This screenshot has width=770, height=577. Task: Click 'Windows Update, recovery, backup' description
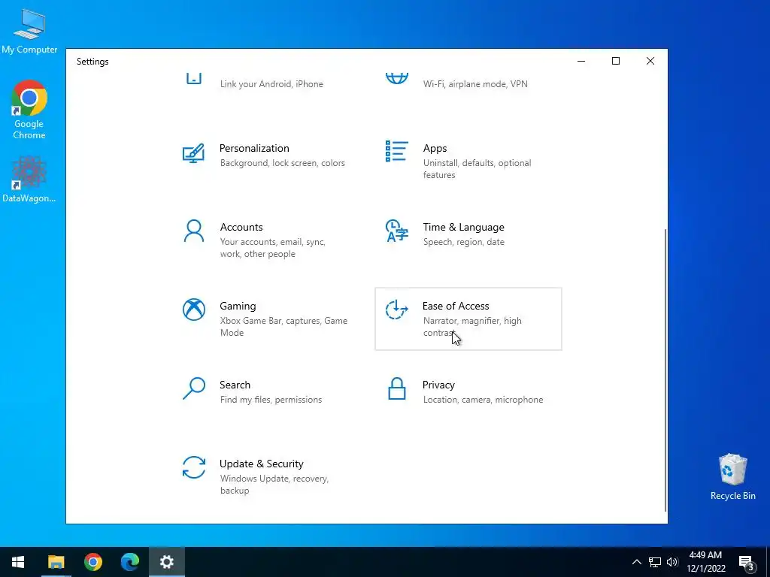point(274,485)
